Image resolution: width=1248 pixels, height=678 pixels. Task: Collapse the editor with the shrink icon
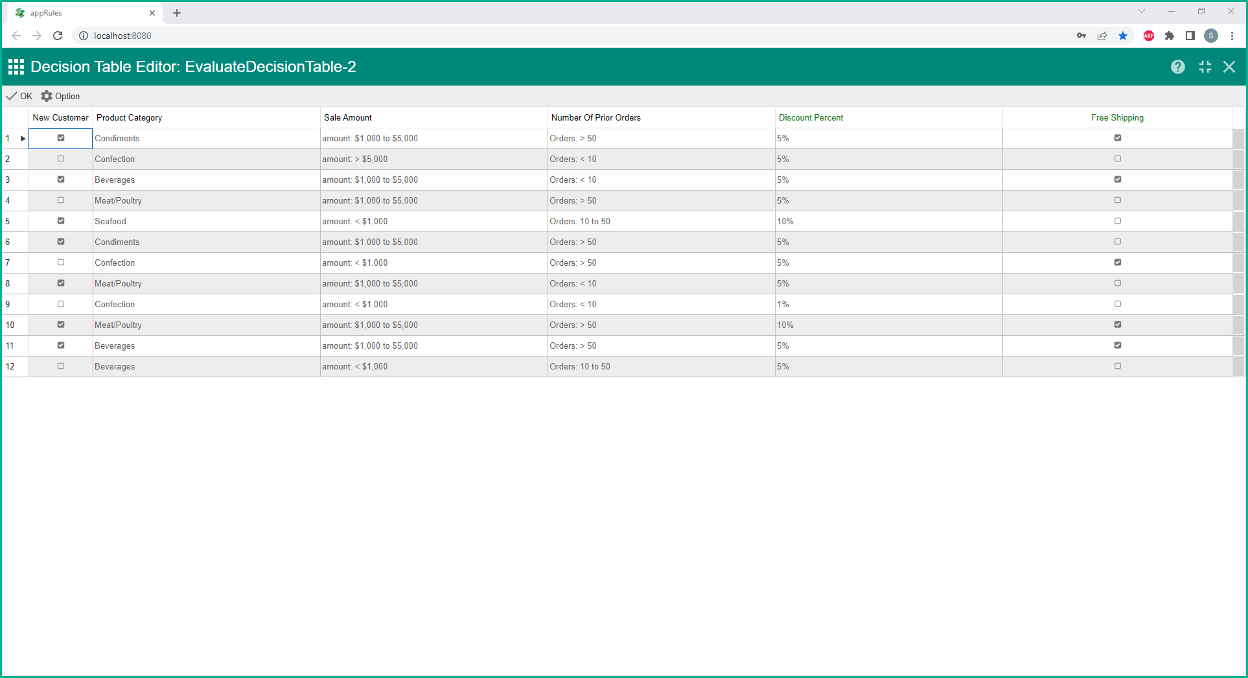point(1205,67)
